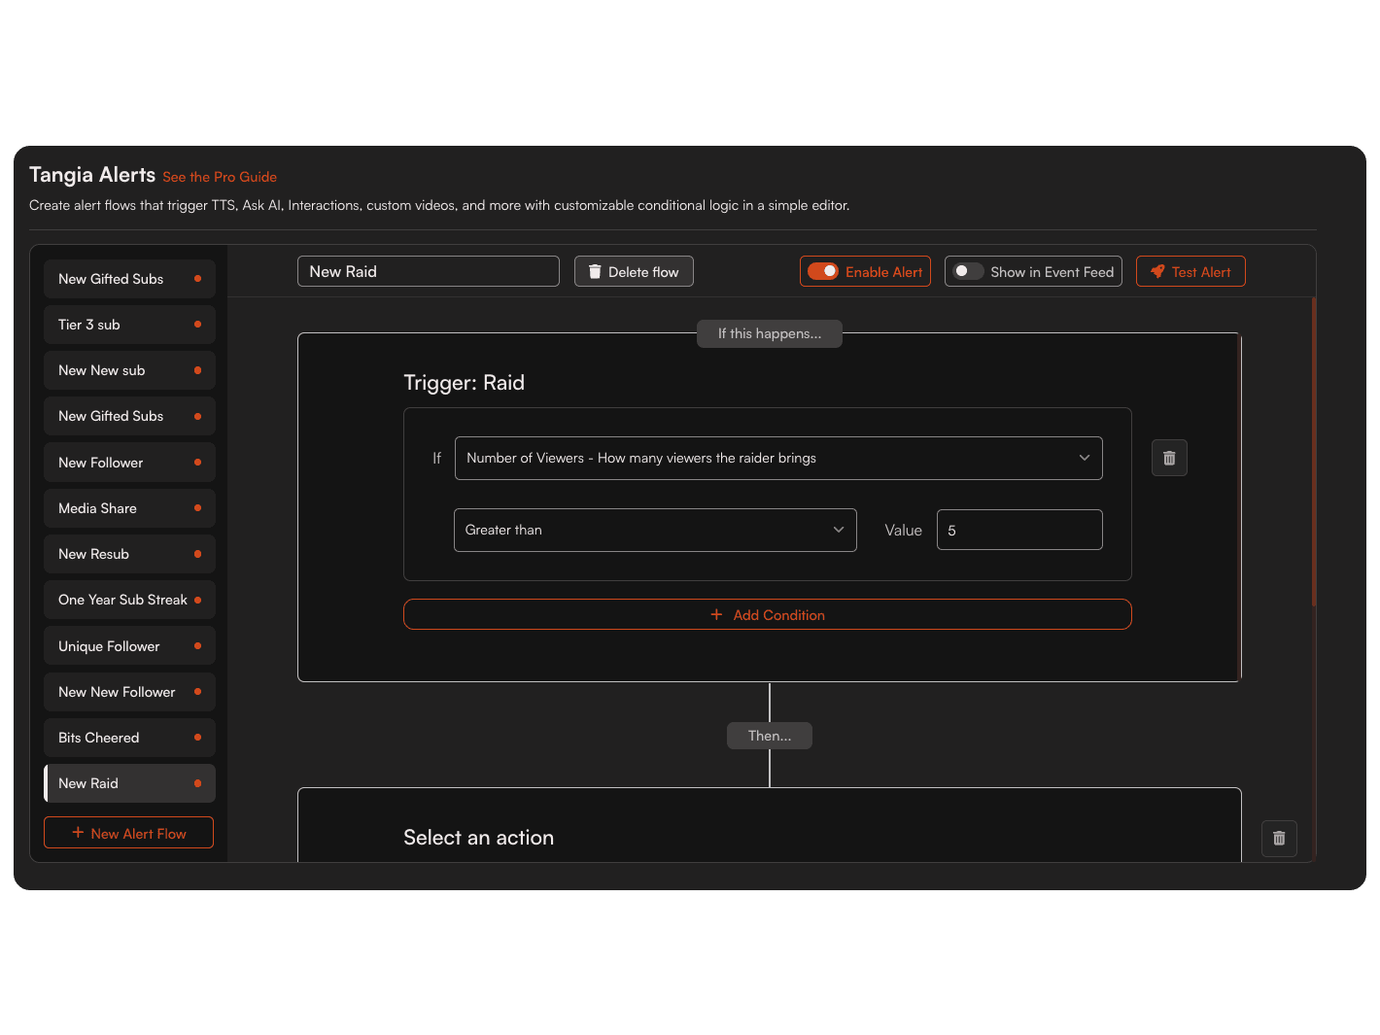Click the rocket icon on Test Alert
Screen dimensions: 1380x1035
1156,272
